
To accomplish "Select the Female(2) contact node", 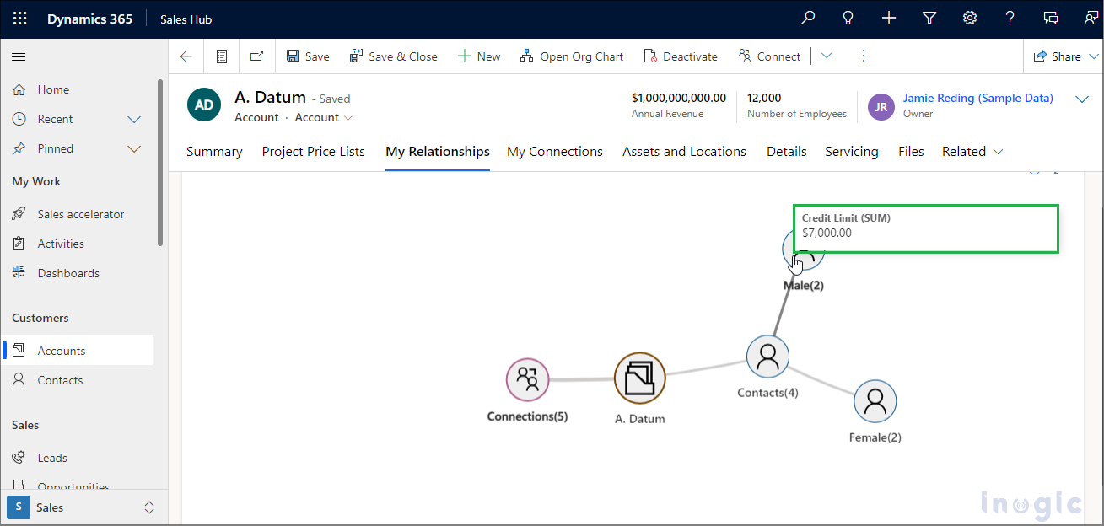I will coord(875,400).
